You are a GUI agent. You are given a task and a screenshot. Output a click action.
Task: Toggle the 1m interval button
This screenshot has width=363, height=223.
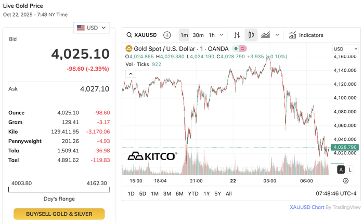pyautogui.click(x=184, y=35)
